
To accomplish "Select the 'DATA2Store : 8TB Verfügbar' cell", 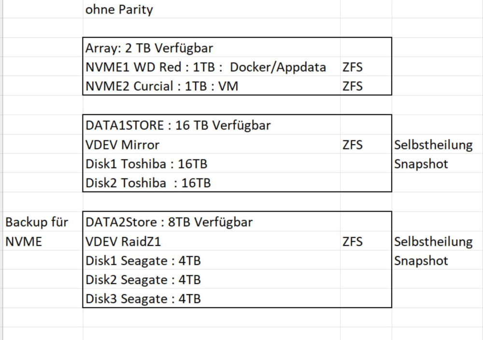I will click(x=212, y=221).
